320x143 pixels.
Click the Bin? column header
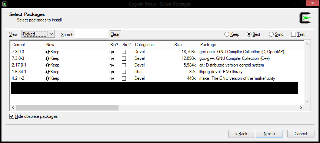[x=114, y=45]
